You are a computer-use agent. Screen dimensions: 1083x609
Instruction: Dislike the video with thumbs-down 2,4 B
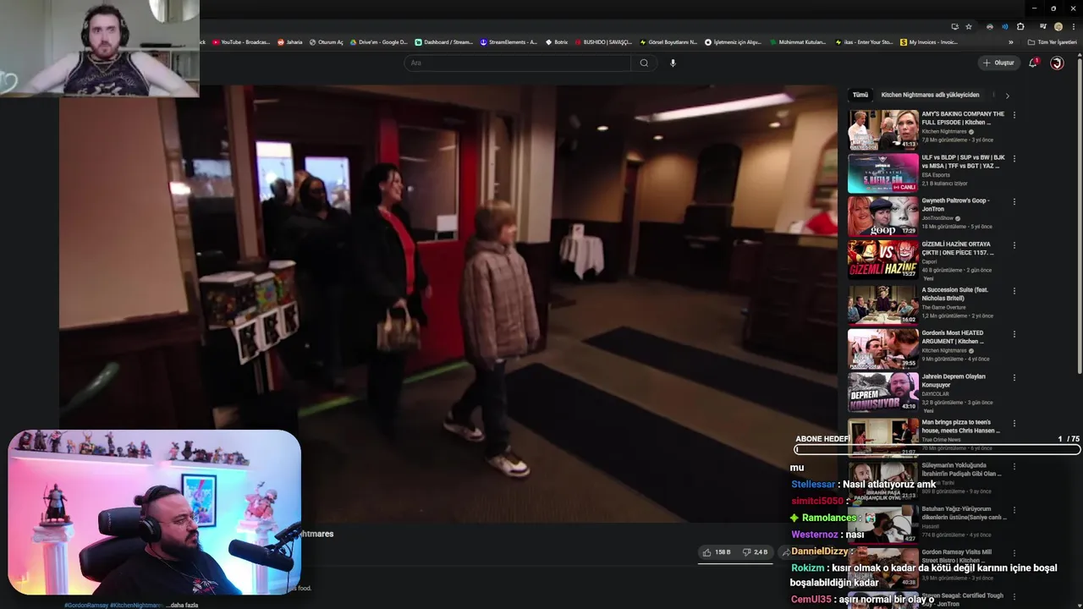pyautogui.click(x=755, y=552)
